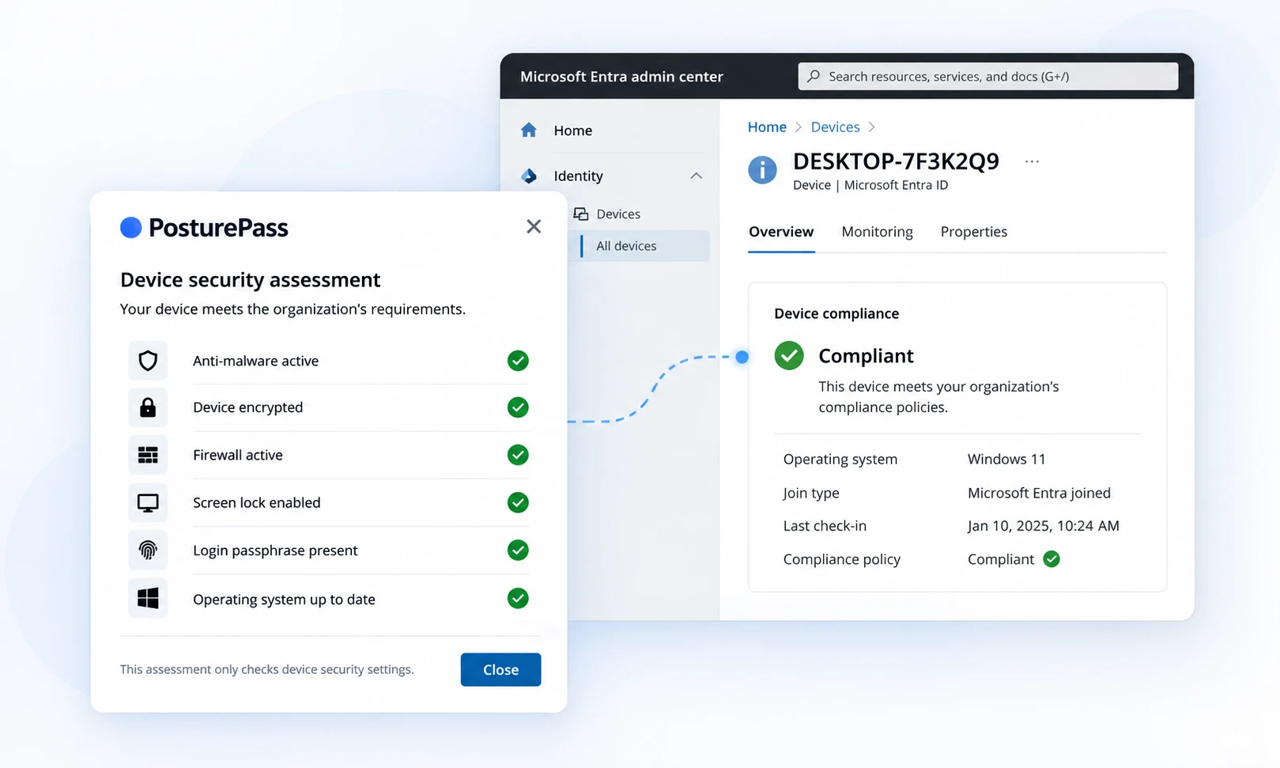Switch to the Properties tab
This screenshot has width=1280, height=768.
tap(974, 232)
